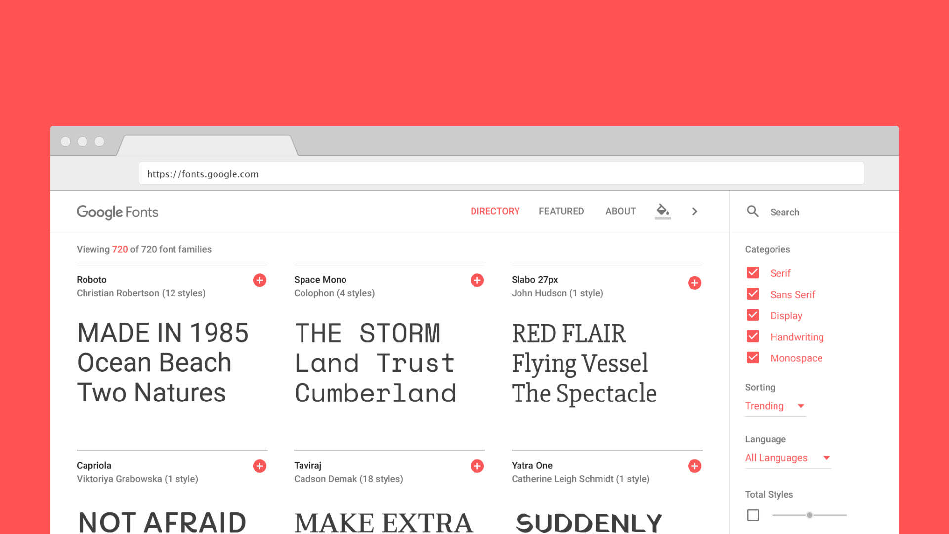This screenshot has height=534, width=949.
Task: Click 'Catherine Leigh Schmidt (1 style)' text
Action: [x=580, y=479]
